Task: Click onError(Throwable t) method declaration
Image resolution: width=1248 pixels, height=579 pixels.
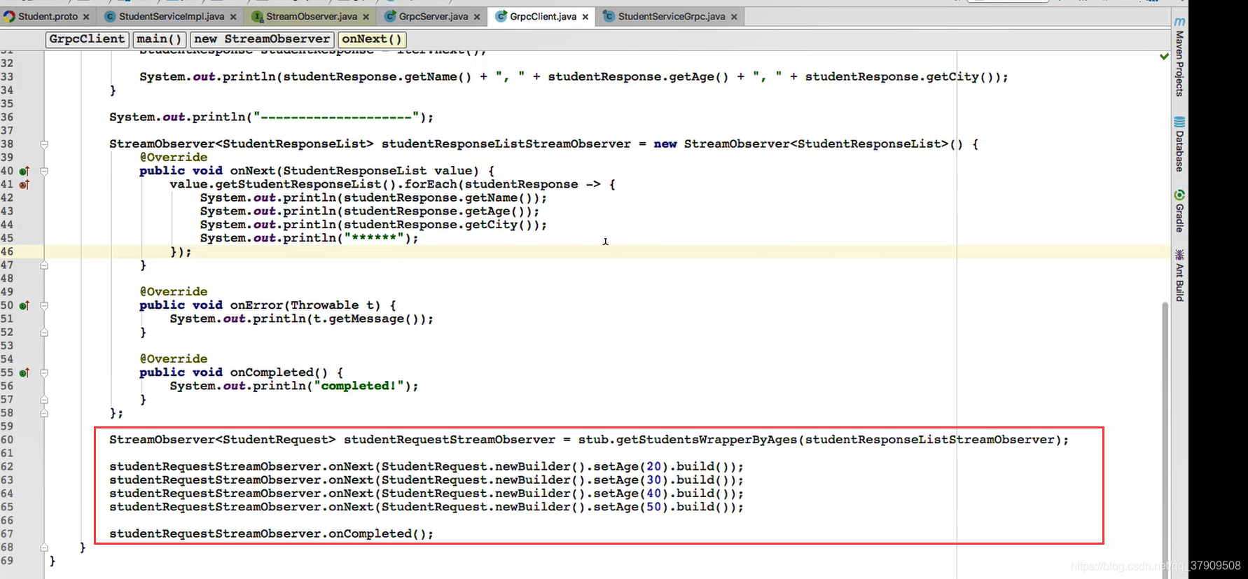Action: pyautogui.click(x=305, y=305)
